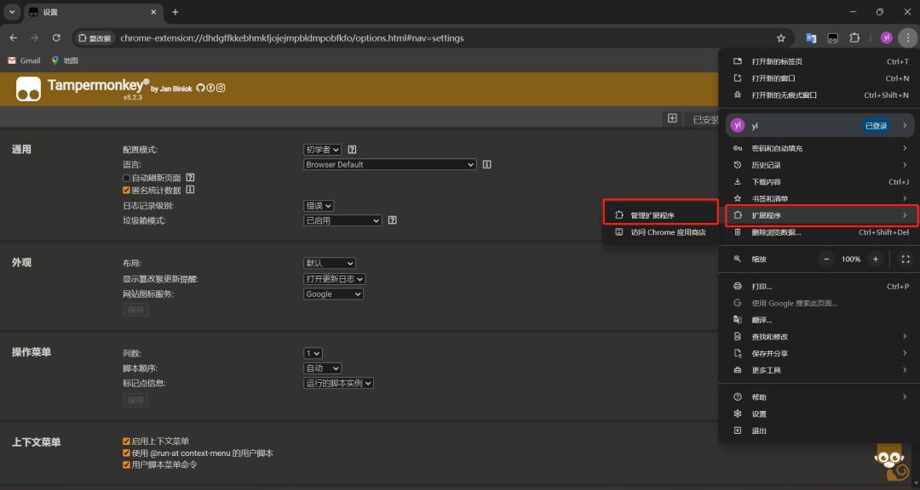
Task: Show help for 垃圾箱模式
Action: pos(393,220)
